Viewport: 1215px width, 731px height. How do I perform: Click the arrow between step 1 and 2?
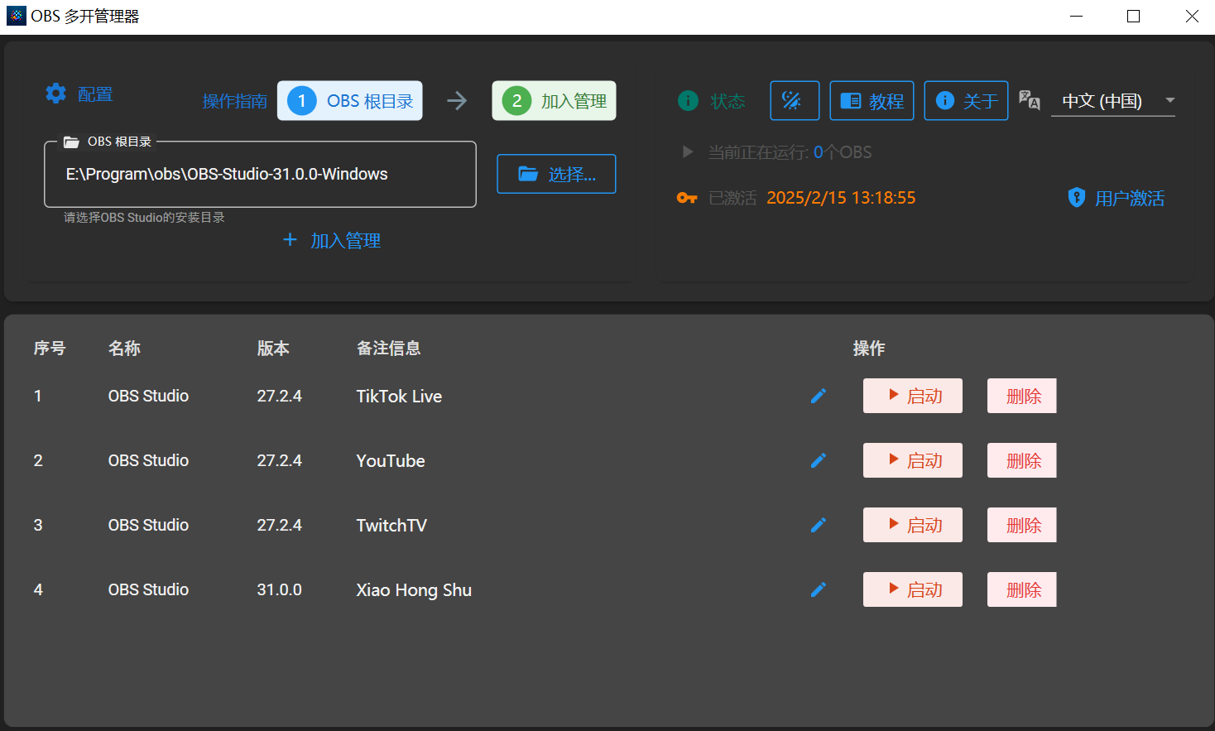pyautogui.click(x=457, y=101)
